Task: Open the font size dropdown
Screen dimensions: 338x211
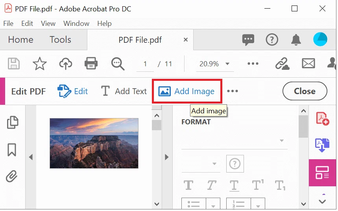Action: click(201, 164)
